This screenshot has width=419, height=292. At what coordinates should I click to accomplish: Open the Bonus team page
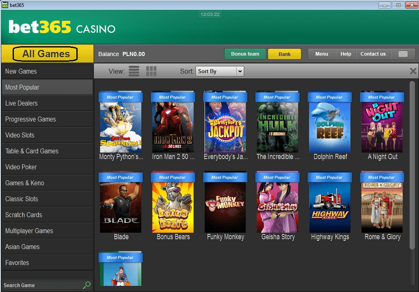tap(245, 54)
